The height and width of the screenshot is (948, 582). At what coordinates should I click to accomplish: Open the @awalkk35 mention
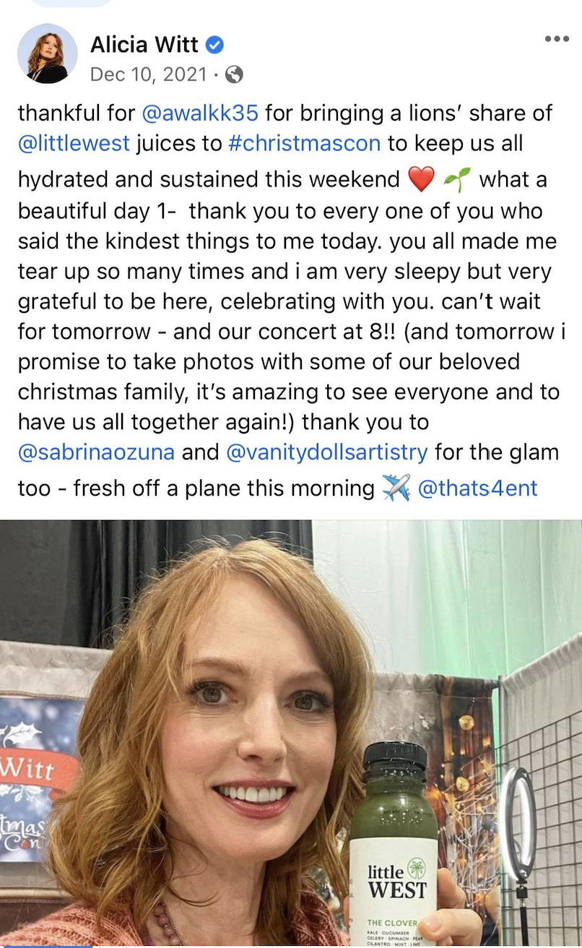click(200, 113)
